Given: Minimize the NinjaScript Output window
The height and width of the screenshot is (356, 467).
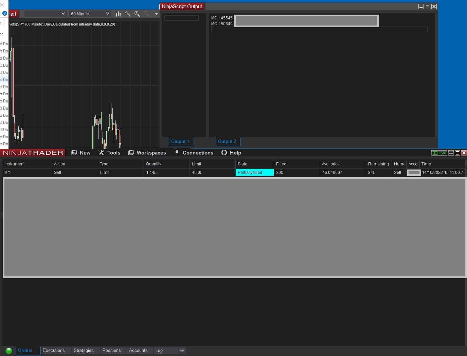Looking at the screenshot, I should point(421,6).
